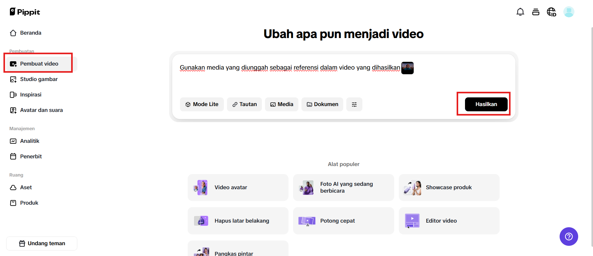
Task: Click the Tautan link button
Action: click(x=244, y=105)
